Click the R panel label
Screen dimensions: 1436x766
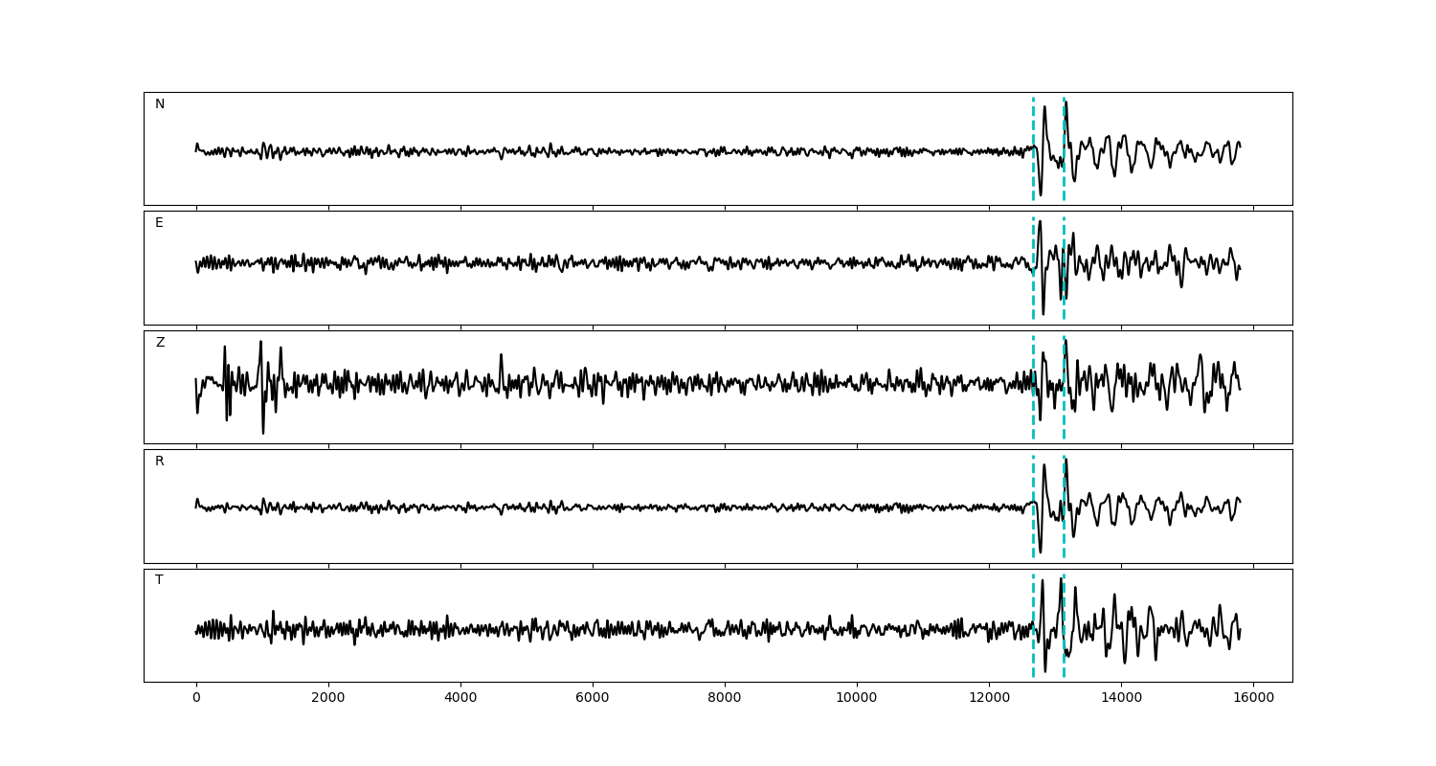click(160, 462)
